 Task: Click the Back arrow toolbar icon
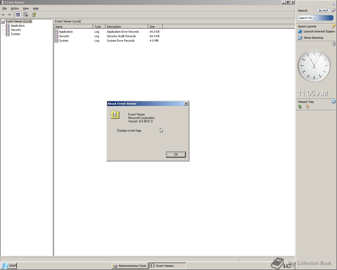coord(3,15)
